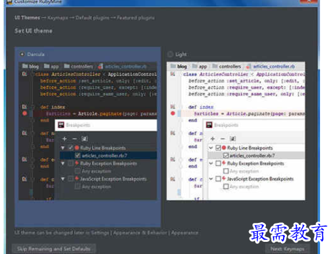Toggle Ruby Exception Breakpoints checkbox in Darcula preview
This screenshot has height=254, width=333.
pyautogui.click(x=70, y=163)
